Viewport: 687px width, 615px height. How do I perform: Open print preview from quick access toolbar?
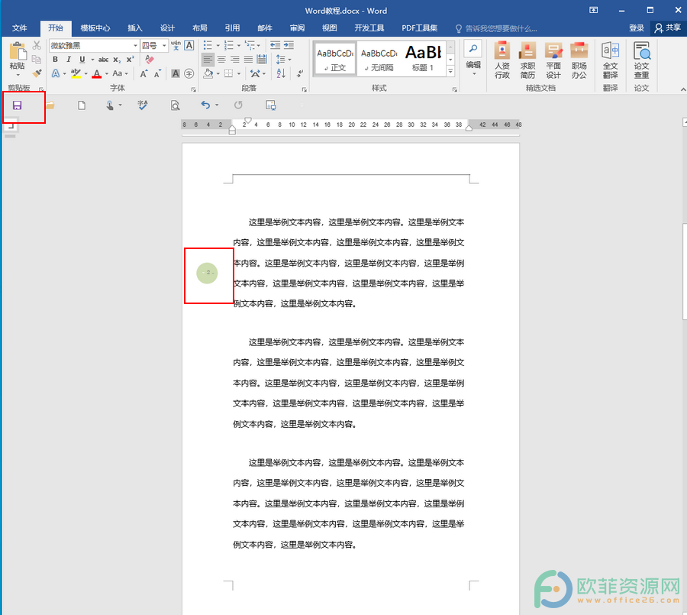tap(175, 105)
